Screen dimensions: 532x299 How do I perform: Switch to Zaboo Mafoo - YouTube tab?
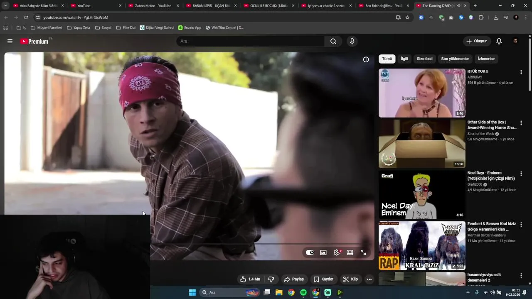[x=153, y=6]
